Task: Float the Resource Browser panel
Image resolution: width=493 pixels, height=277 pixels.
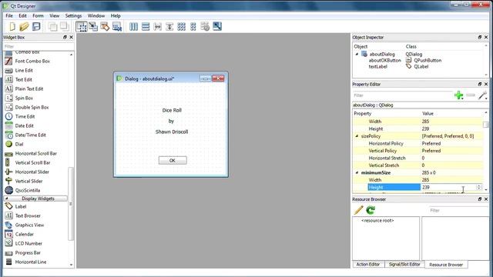Action: tap(480, 199)
